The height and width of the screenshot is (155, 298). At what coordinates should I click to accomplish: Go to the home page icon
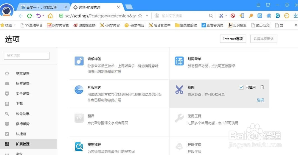pyautogui.click(x=50, y=16)
